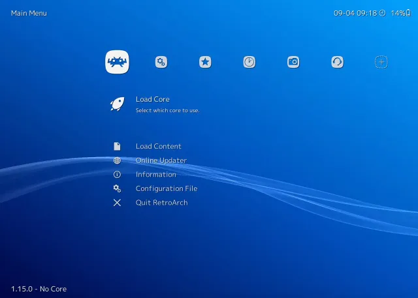Click the '1.15.0 - No Core' version text
Screen dimensions: 418x298
point(39,289)
